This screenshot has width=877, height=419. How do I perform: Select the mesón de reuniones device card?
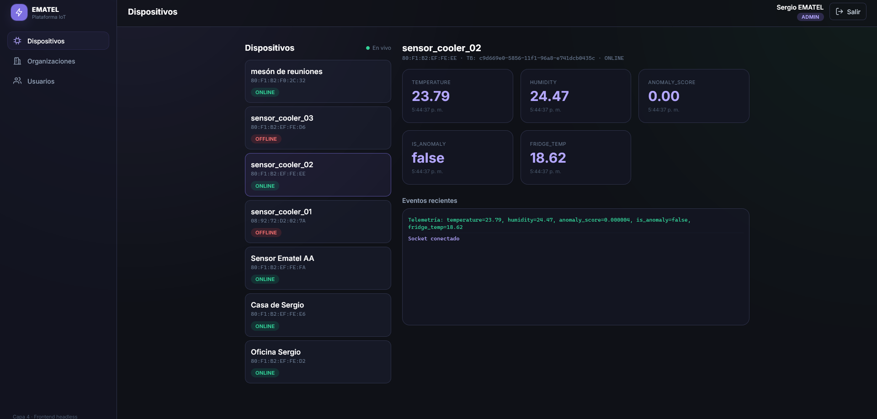point(318,81)
